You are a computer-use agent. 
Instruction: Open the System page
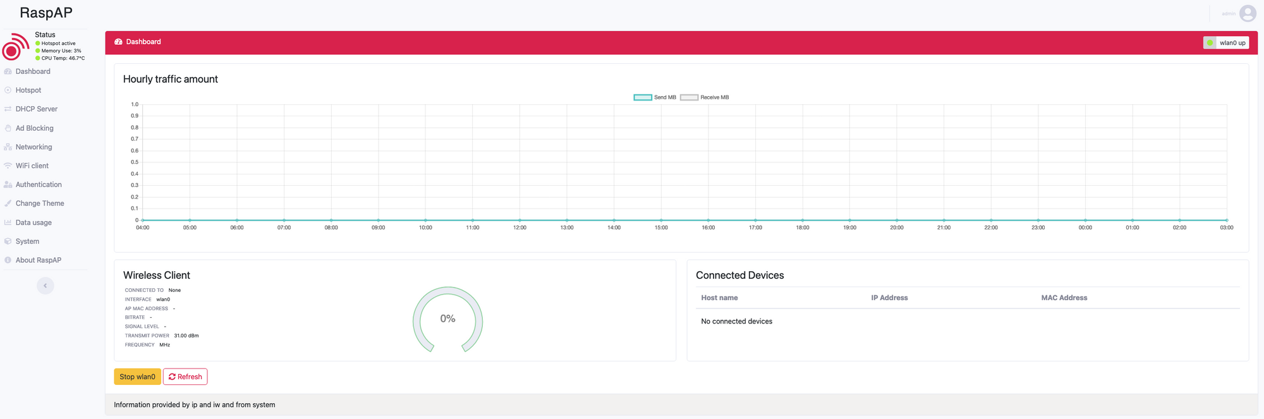click(x=27, y=241)
